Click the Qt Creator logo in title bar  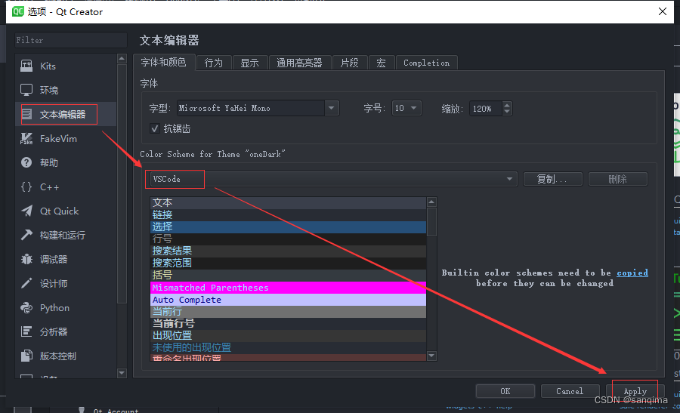tap(18, 11)
